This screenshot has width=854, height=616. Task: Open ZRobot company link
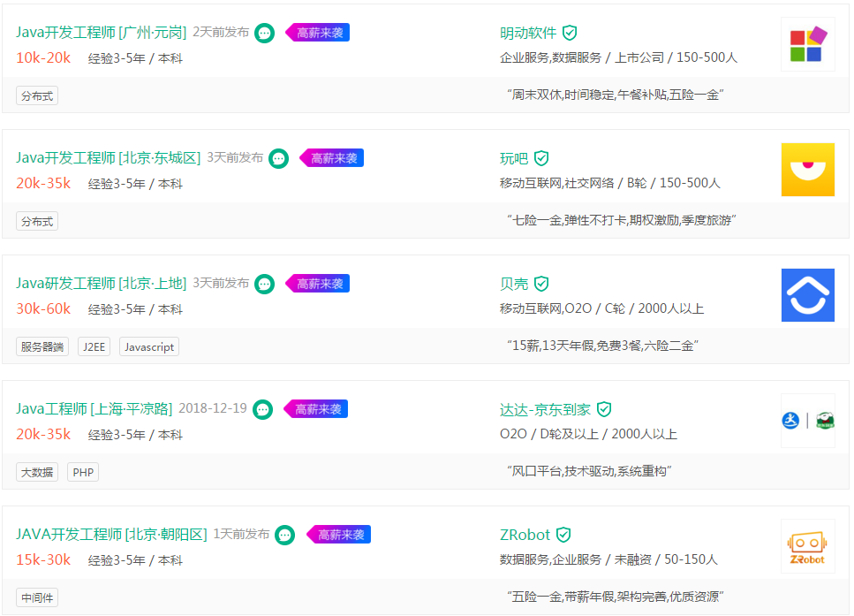click(525, 535)
